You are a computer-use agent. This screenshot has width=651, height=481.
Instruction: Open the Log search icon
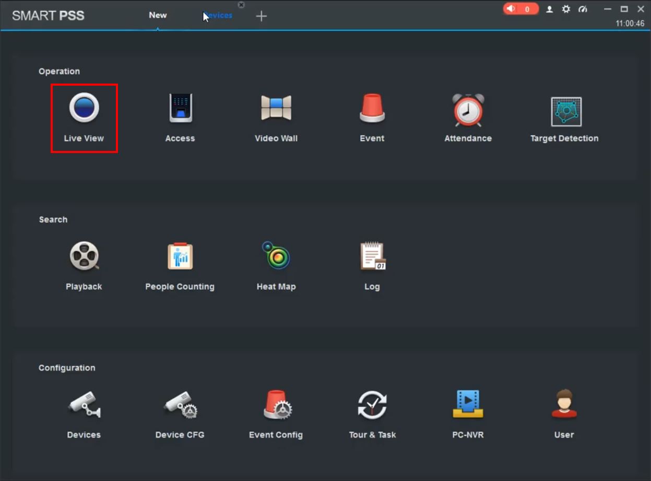[372, 256]
